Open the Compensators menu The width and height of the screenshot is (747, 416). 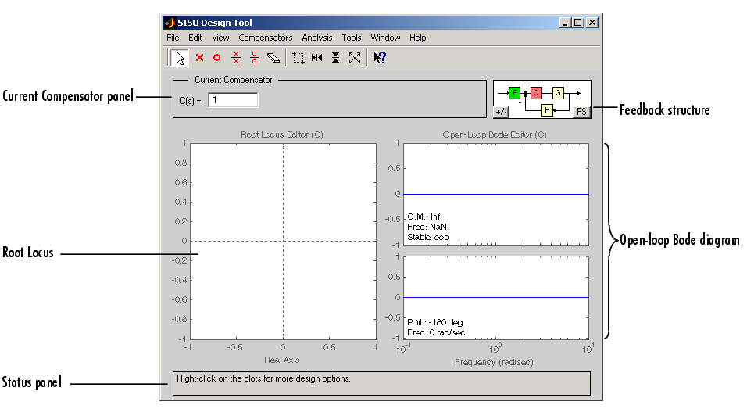point(266,38)
